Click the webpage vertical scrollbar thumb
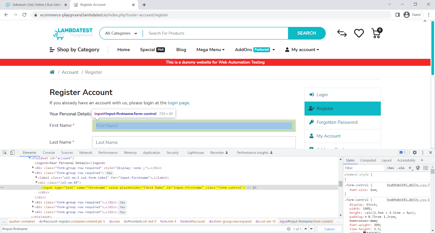 pyautogui.click(x=433, y=48)
